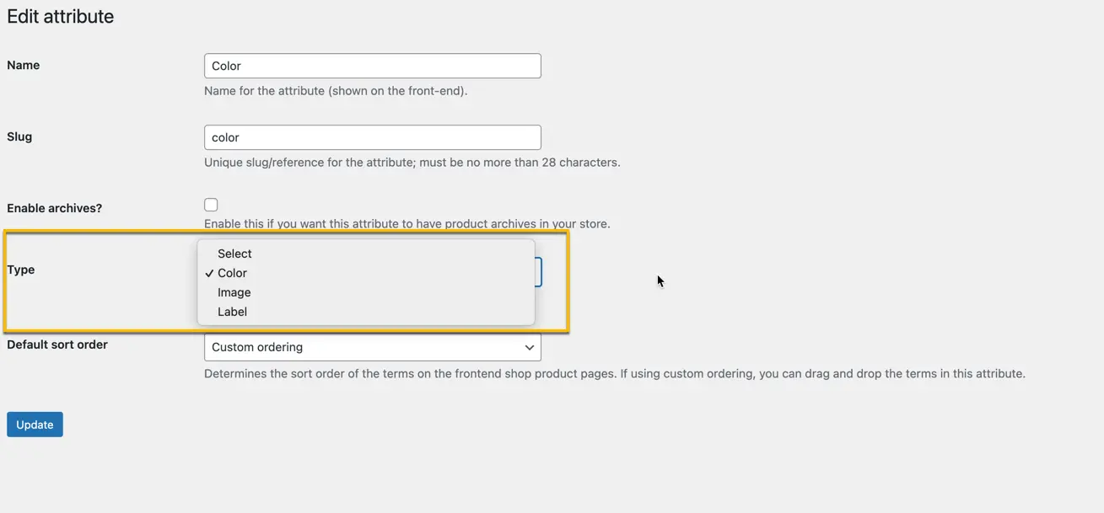Click the "Enable archives?" label
This screenshot has height=513, width=1104.
(55, 208)
